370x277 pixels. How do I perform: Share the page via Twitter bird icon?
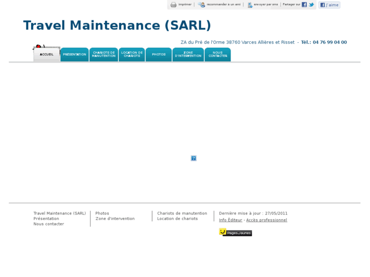point(311,5)
